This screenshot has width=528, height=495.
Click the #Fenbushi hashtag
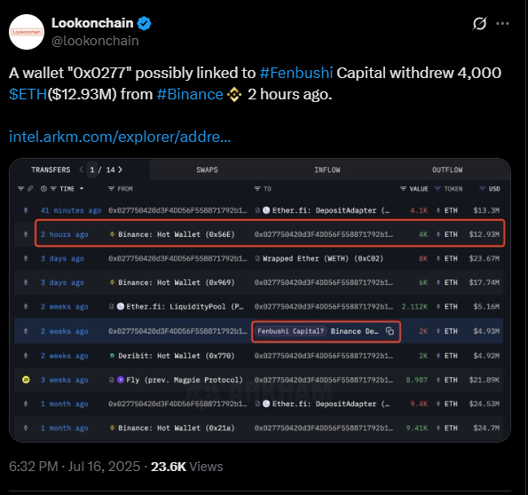[296, 73]
